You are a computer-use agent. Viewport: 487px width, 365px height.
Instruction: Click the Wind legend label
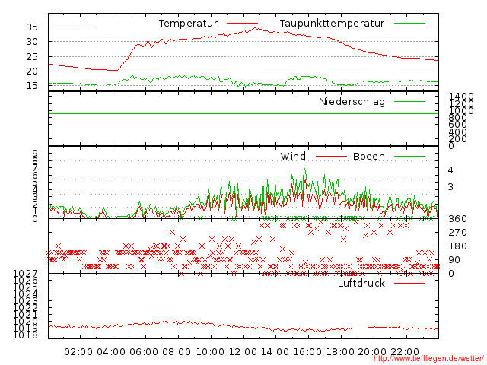coord(293,156)
